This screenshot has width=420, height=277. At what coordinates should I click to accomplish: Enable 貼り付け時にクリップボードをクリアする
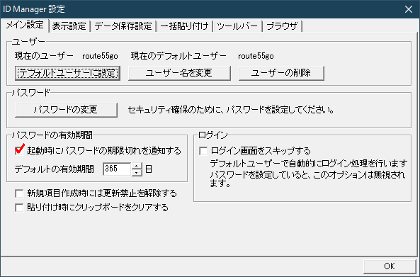pos(19,208)
